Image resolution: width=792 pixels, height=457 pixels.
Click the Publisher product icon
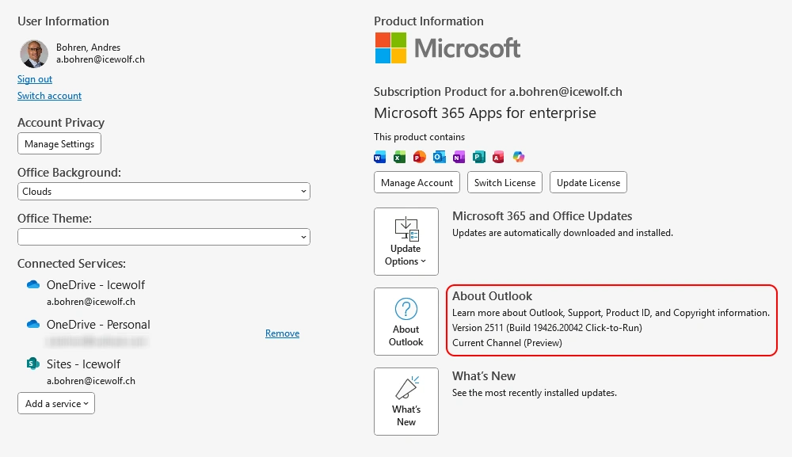pyautogui.click(x=479, y=157)
